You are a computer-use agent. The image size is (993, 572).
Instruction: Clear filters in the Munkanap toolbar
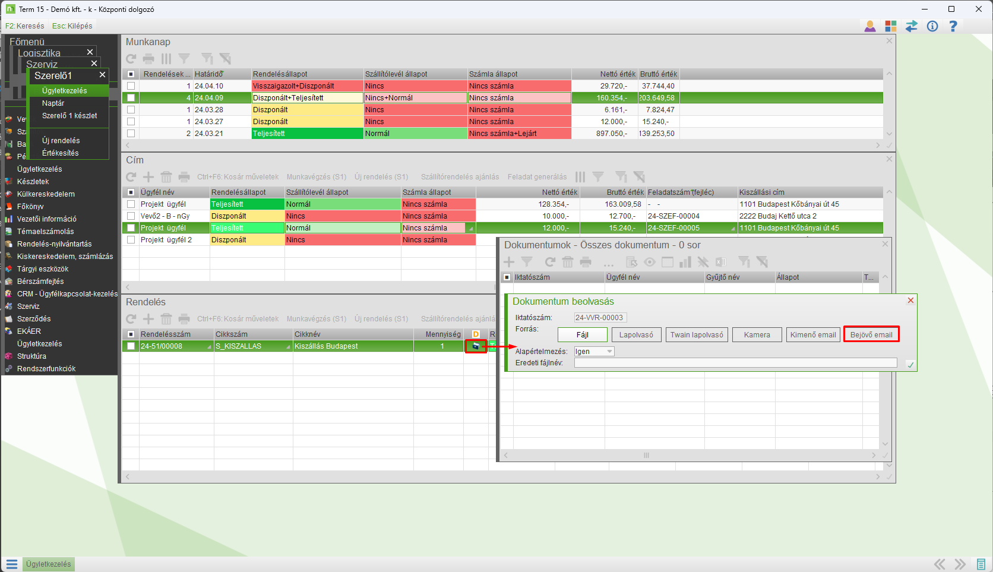pyautogui.click(x=225, y=59)
